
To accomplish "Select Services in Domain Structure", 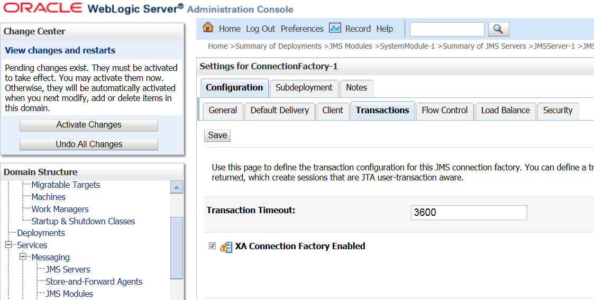I will click(x=32, y=245).
